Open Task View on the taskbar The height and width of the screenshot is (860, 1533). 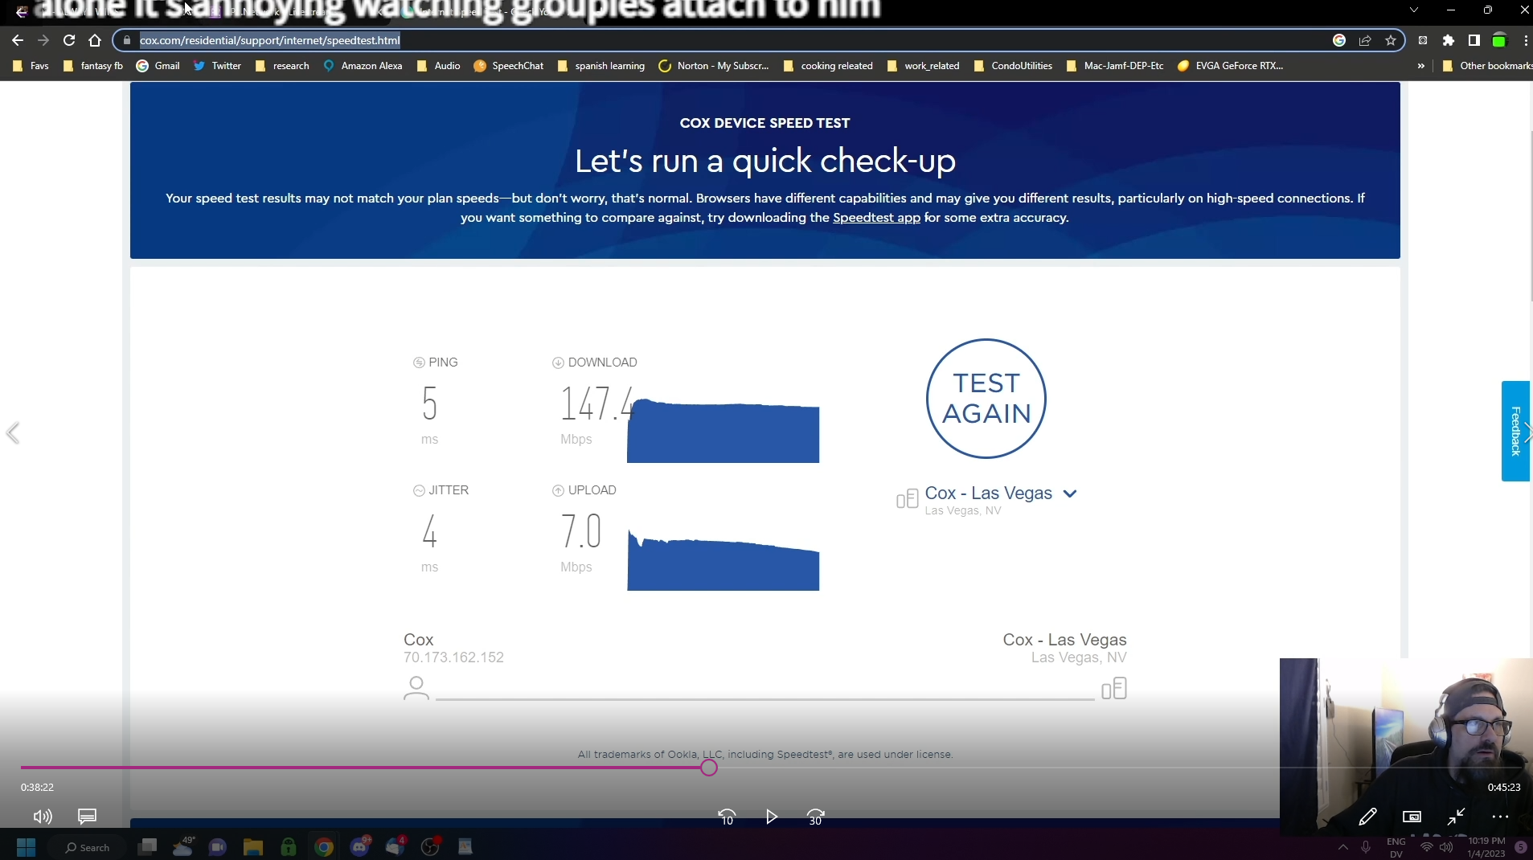[x=148, y=847]
